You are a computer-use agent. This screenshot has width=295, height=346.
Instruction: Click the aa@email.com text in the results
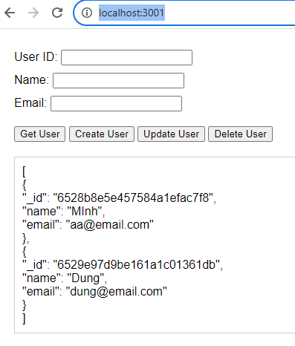(110, 225)
